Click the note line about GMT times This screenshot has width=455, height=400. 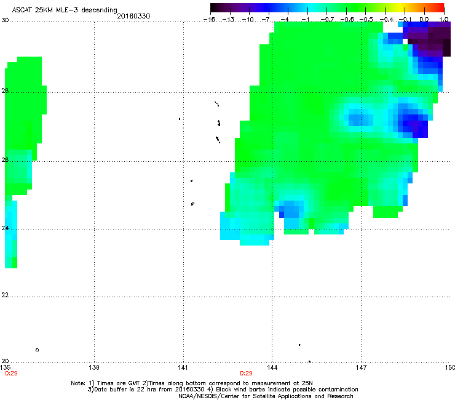pos(192,383)
